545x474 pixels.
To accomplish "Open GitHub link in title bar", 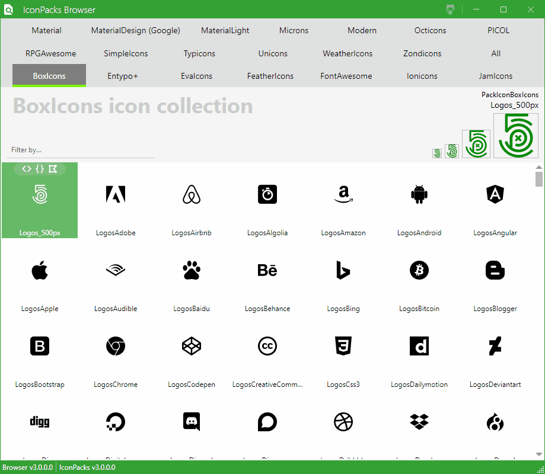I will [x=450, y=9].
